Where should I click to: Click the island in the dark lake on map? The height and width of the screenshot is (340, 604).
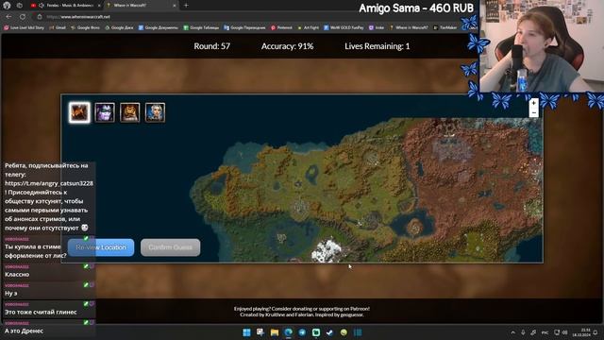pos(414,227)
